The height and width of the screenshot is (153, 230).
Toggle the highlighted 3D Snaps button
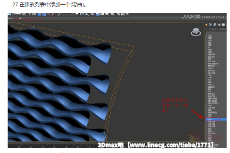tap(40, 14)
